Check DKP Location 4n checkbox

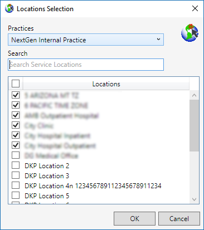click(16, 185)
